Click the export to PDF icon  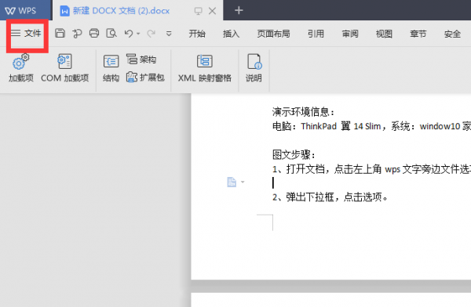coord(77,33)
